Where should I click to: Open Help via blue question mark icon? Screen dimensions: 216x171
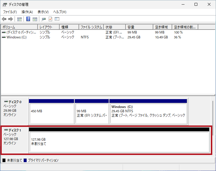click(28, 19)
